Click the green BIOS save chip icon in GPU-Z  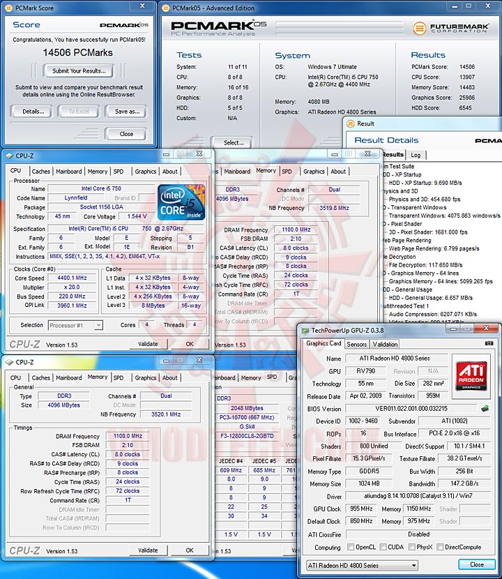485,408
